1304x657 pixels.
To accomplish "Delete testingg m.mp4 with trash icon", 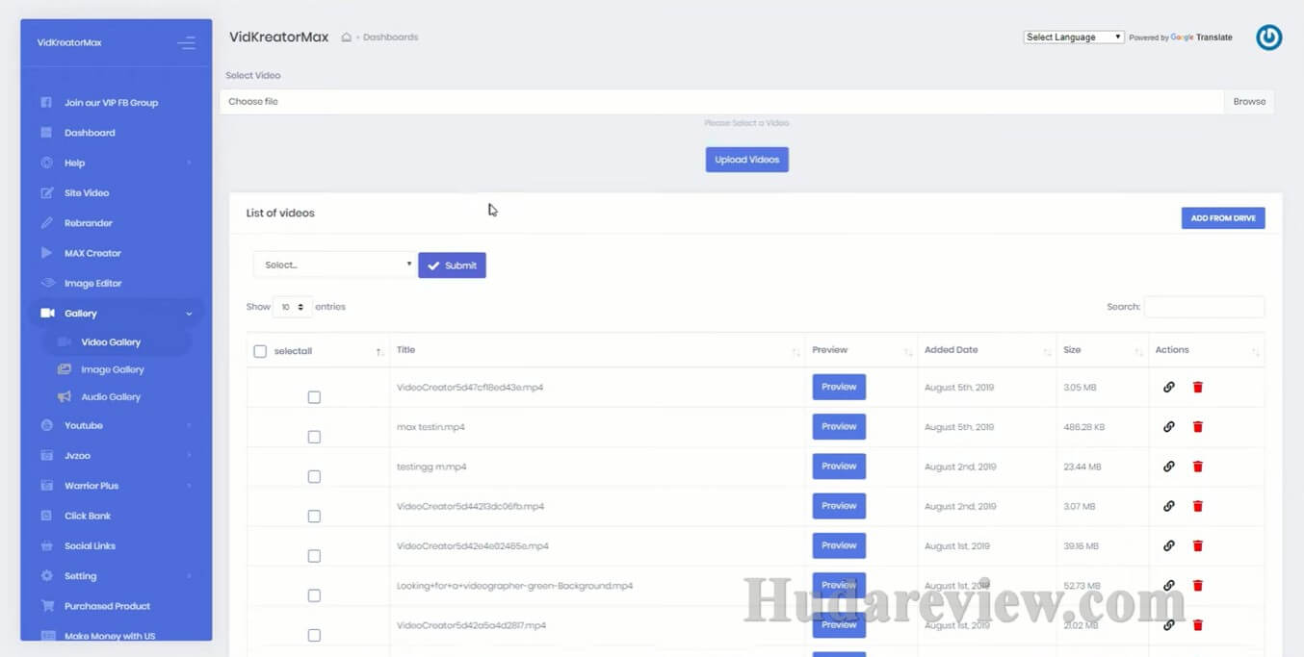I will 1198,467.
